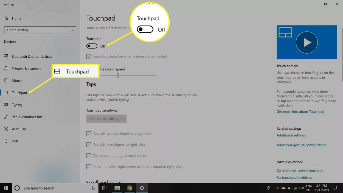Check leave touchpad on when mouse connected
Image resolution: width=343 pixels, height=193 pixels.
click(x=89, y=56)
